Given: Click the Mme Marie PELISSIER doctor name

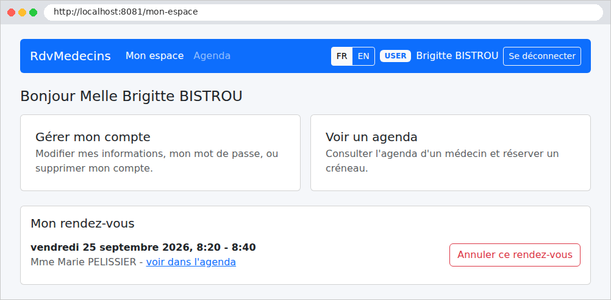Looking at the screenshot, I should (x=84, y=262).
